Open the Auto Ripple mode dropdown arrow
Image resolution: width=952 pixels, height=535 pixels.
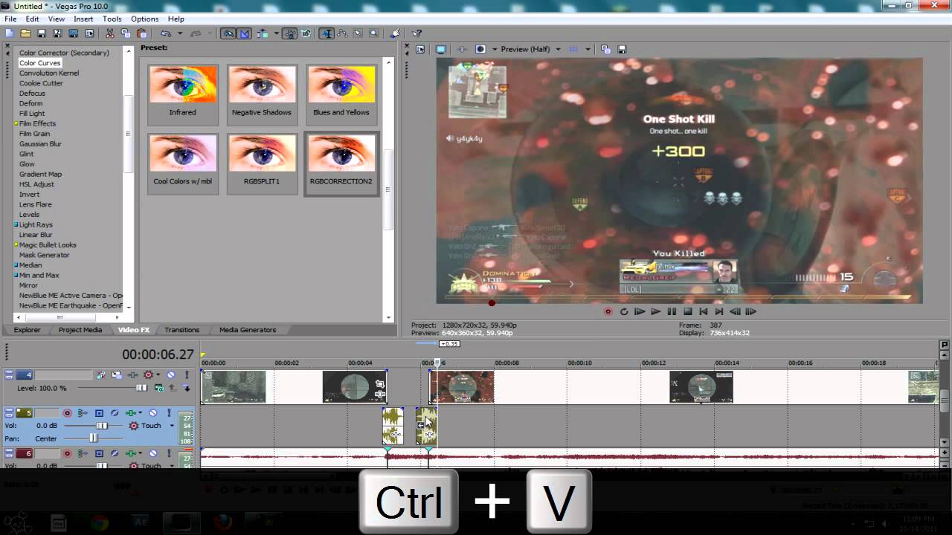[x=276, y=33]
